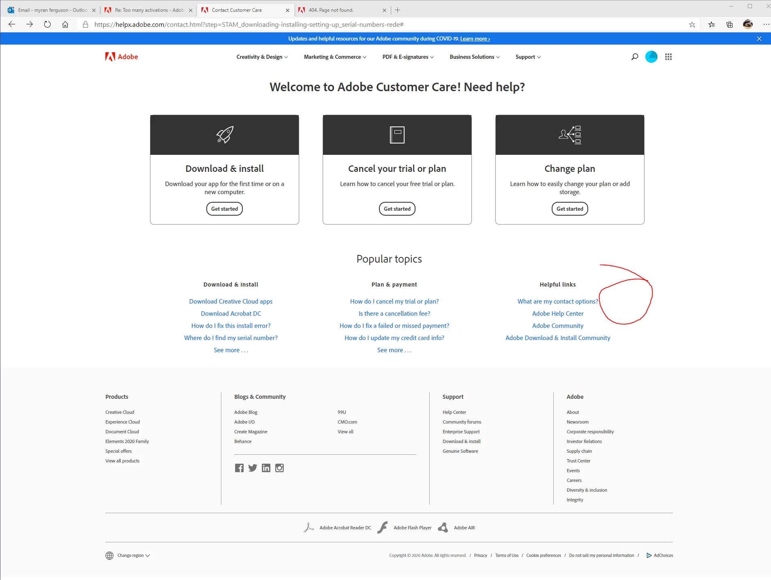Open Adobe LinkedIn page icon
The image size is (771, 580).
(266, 468)
